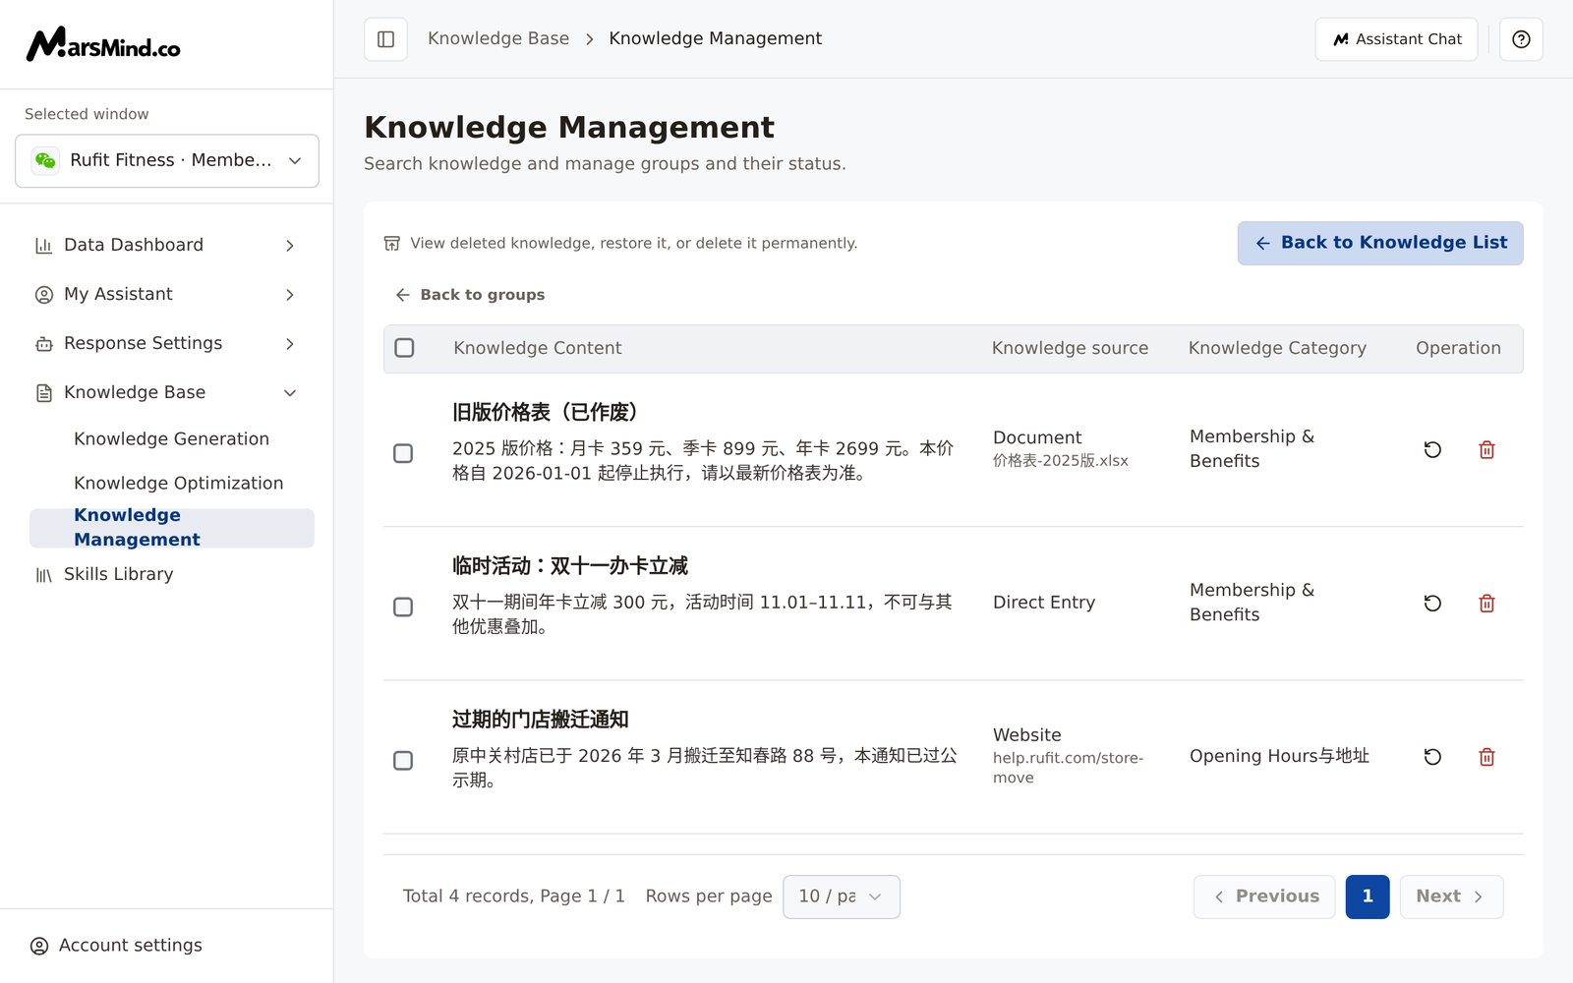The image size is (1573, 983).
Task: Delete the 过期的门店搬迁通知 entry permanently
Action: click(1486, 756)
